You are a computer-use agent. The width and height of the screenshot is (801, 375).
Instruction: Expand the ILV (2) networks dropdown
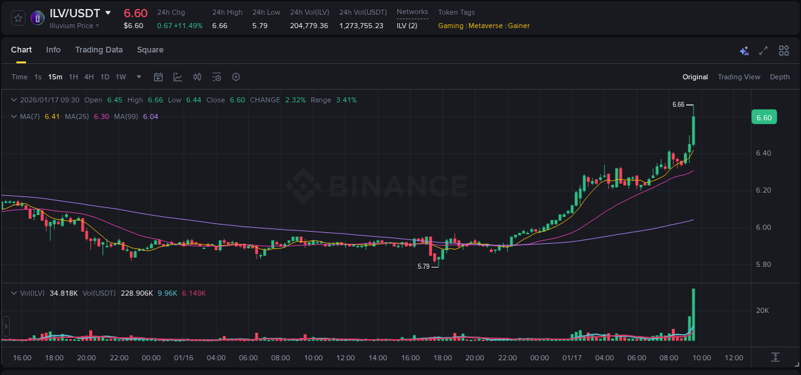click(409, 26)
